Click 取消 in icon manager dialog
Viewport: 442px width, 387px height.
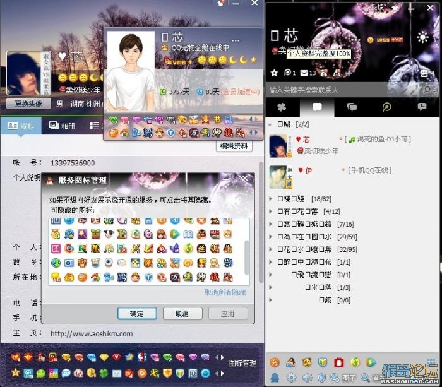[182, 313]
